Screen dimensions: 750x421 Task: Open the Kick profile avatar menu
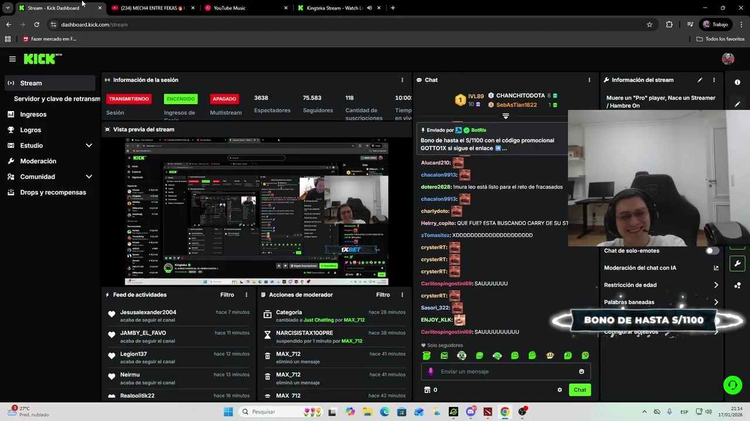tap(728, 58)
